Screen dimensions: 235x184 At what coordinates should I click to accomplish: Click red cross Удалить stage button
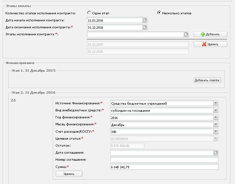click(x=210, y=44)
